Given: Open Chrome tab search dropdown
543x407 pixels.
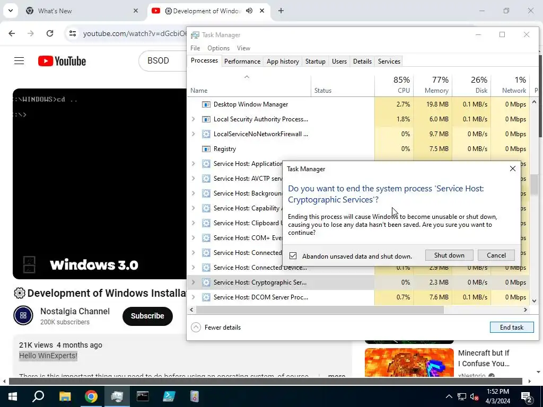Looking at the screenshot, I should click(x=11, y=11).
